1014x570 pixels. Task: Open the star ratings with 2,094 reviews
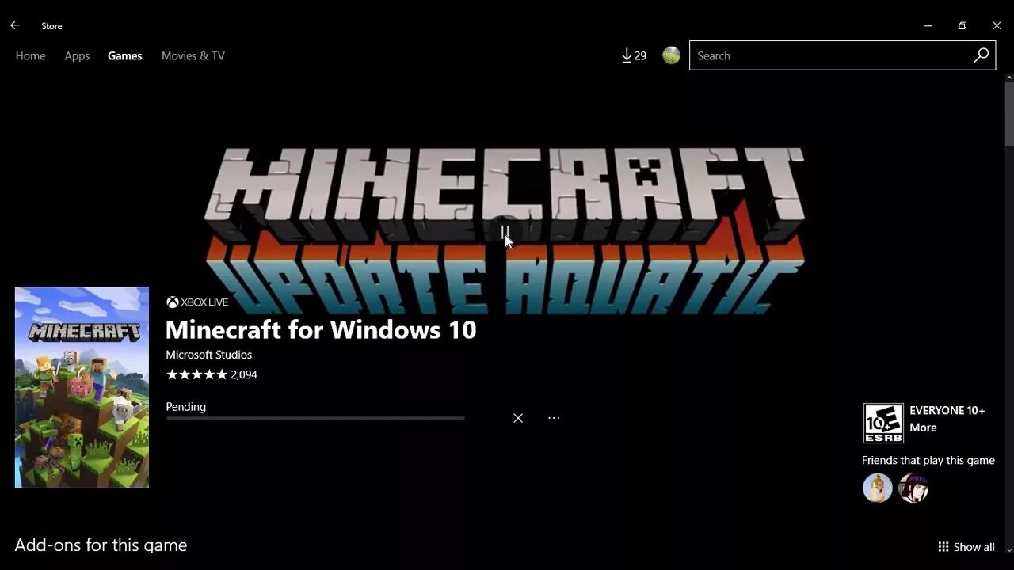[212, 374]
